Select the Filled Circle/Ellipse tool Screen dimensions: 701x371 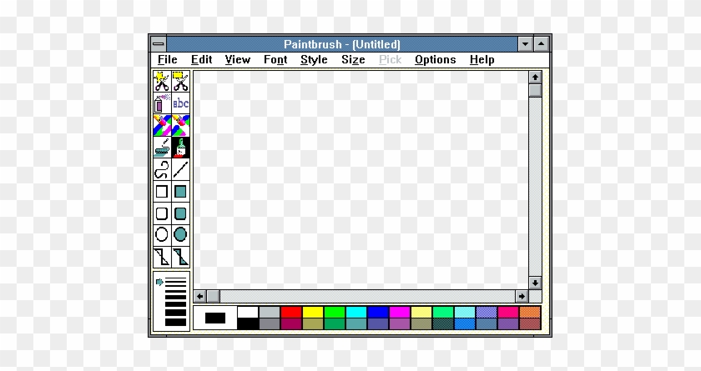click(x=180, y=235)
